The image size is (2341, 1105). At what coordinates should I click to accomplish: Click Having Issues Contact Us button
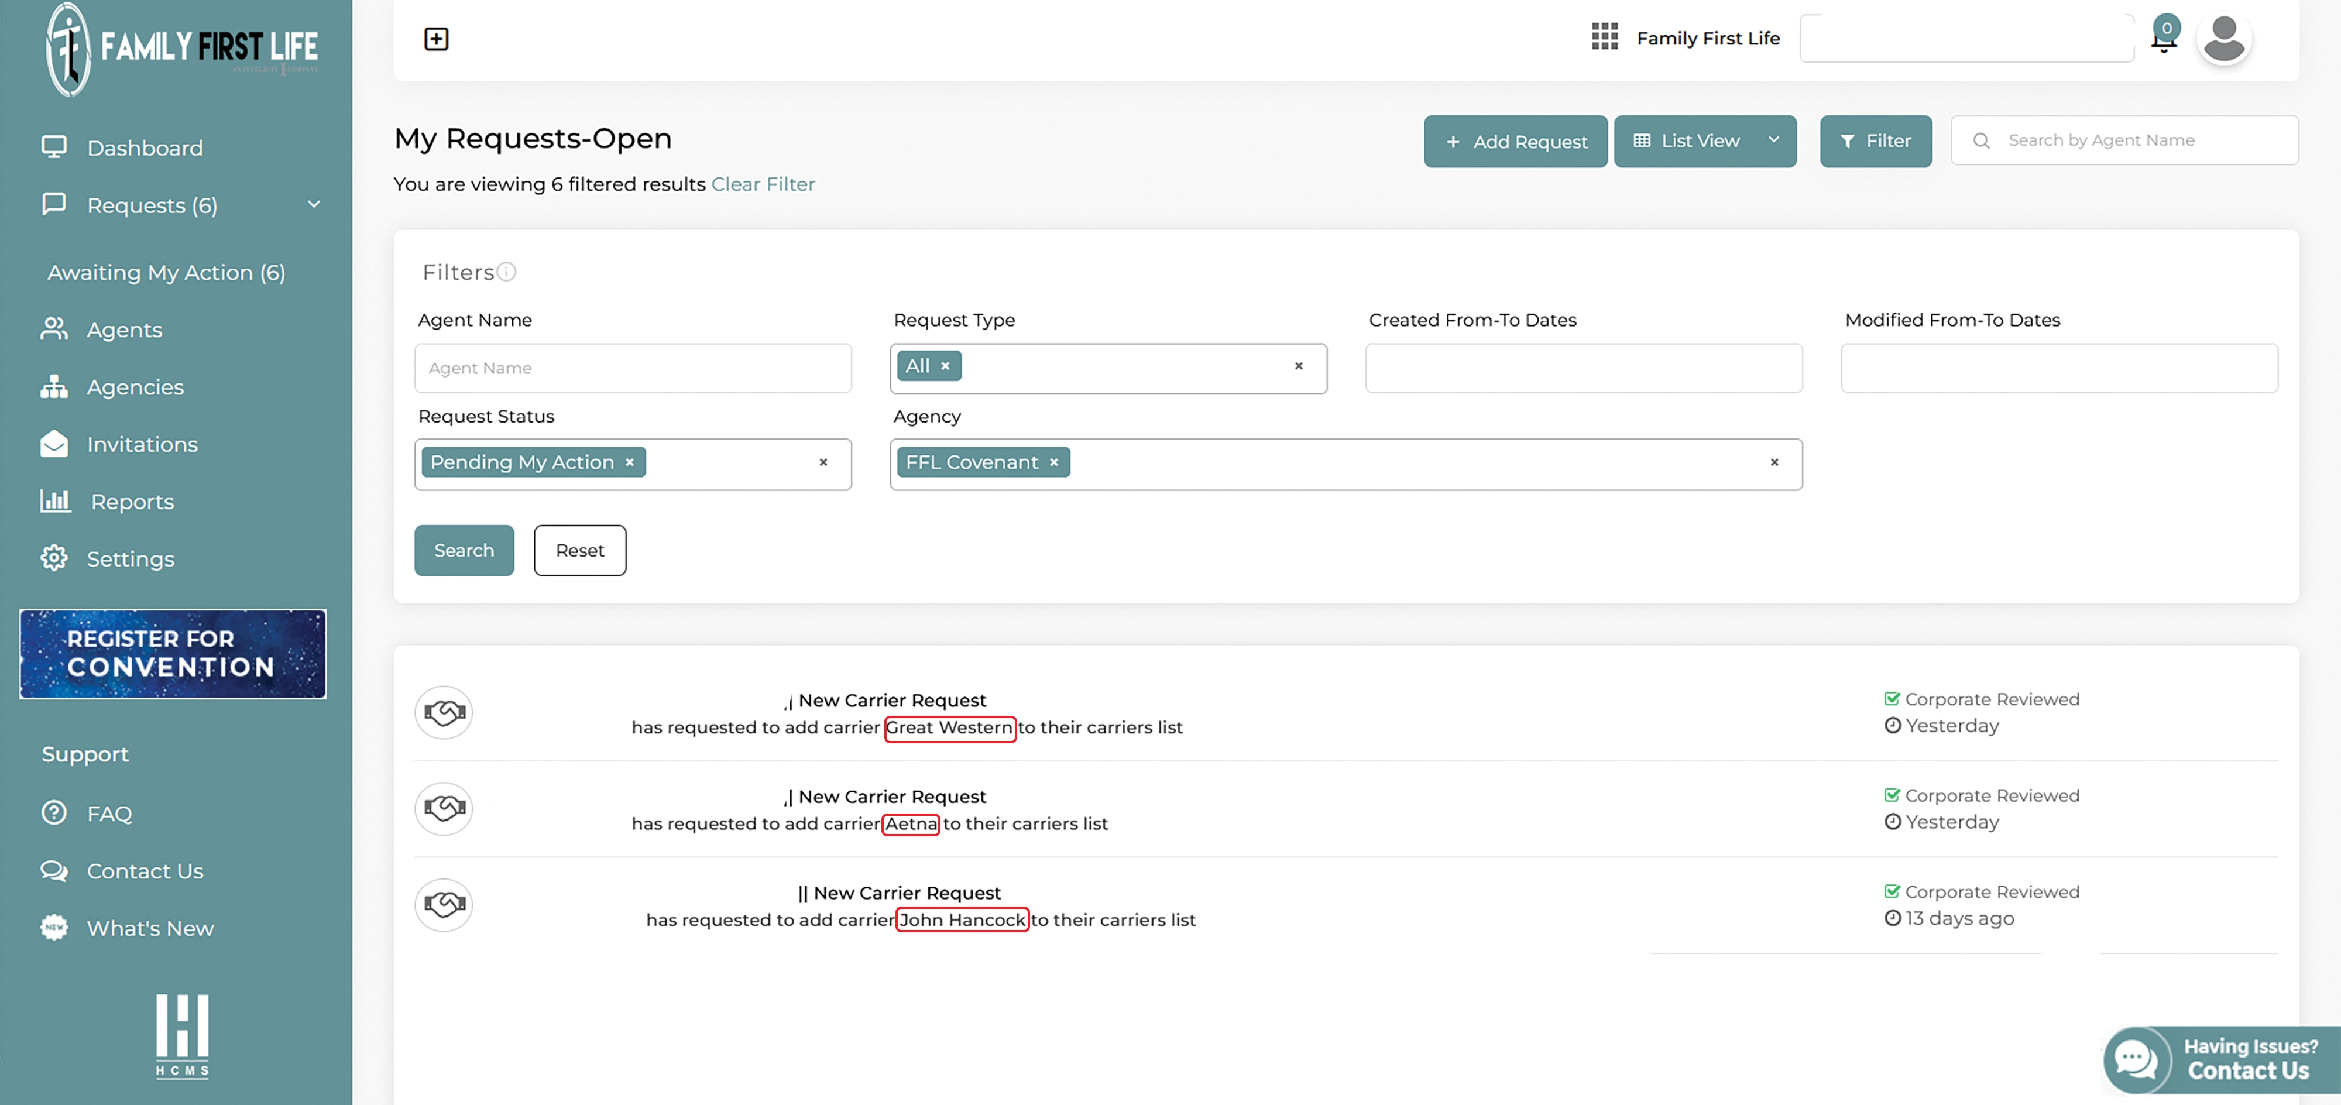coord(2222,1059)
